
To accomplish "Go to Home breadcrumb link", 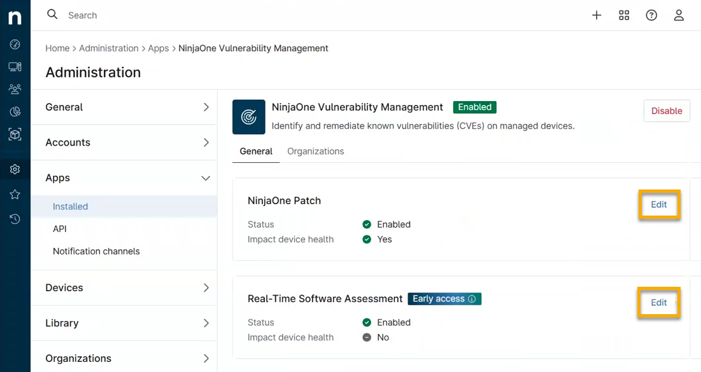I will point(57,48).
